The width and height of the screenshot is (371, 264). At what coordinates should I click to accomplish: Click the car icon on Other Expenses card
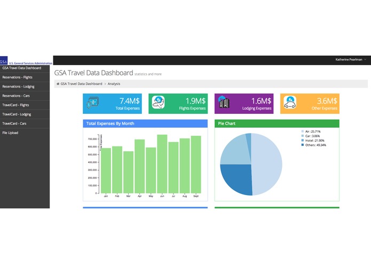pyautogui.click(x=290, y=102)
